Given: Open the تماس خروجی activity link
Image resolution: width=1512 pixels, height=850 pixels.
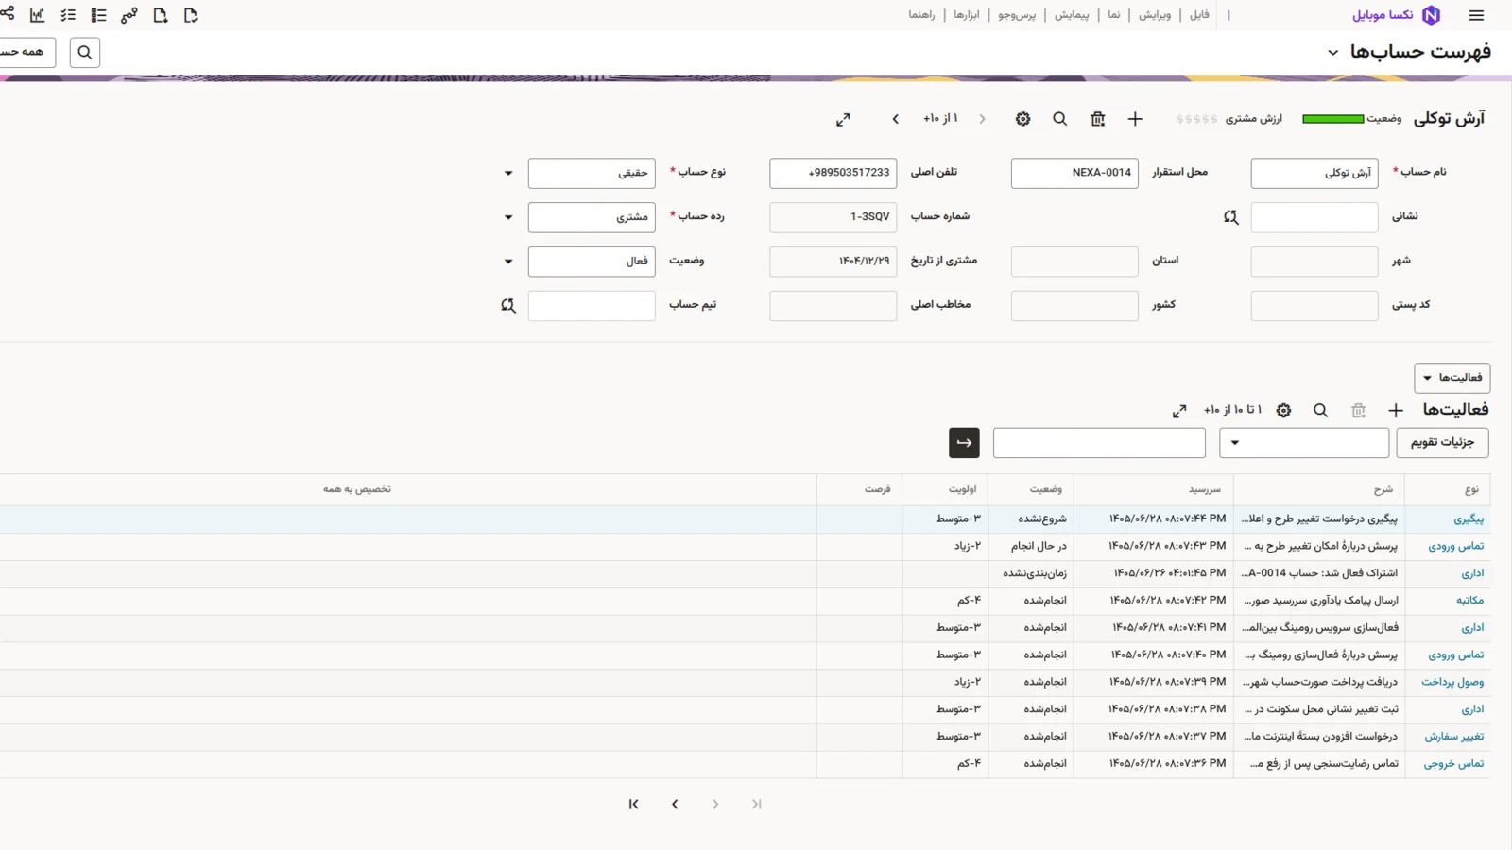Looking at the screenshot, I should [x=1454, y=764].
